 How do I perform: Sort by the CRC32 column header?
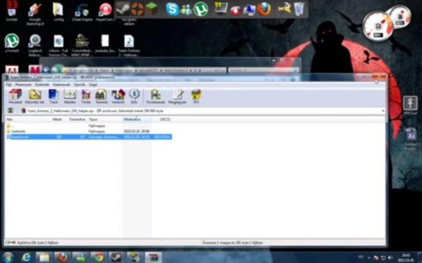coord(165,119)
